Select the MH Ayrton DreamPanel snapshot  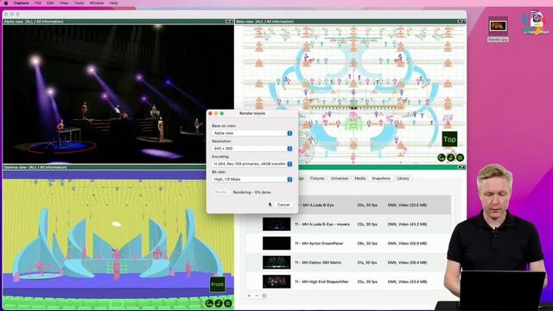click(x=348, y=244)
